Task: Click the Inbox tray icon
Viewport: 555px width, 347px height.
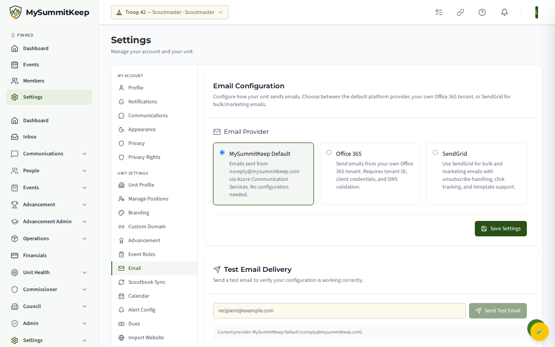Action: [x=15, y=137]
